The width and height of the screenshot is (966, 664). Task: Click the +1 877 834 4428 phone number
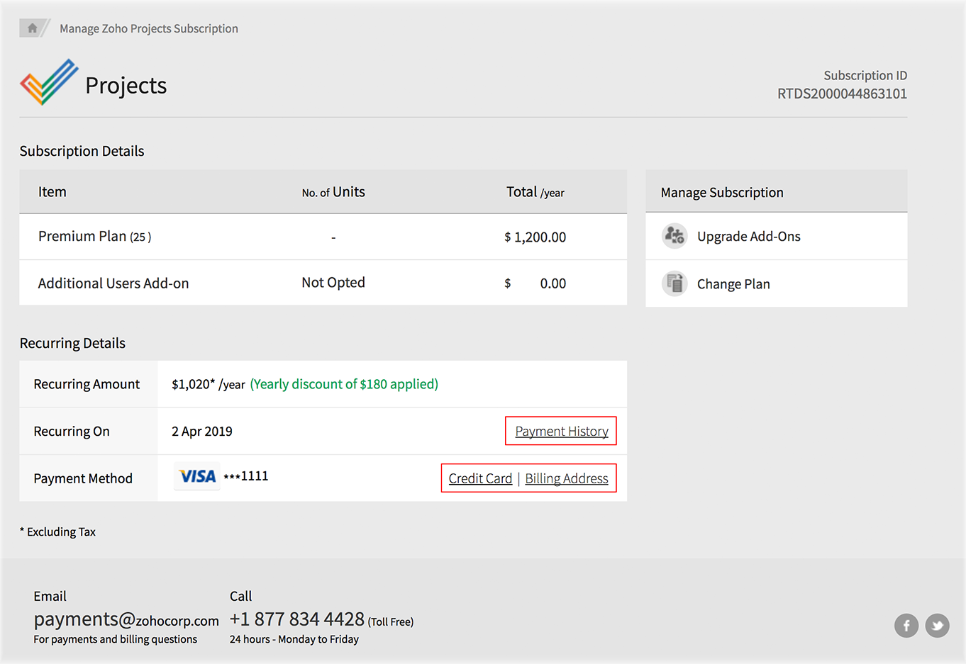pyautogui.click(x=297, y=619)
